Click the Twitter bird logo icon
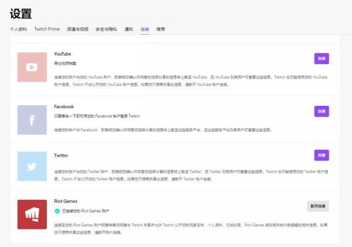 (x=32, y=166)
